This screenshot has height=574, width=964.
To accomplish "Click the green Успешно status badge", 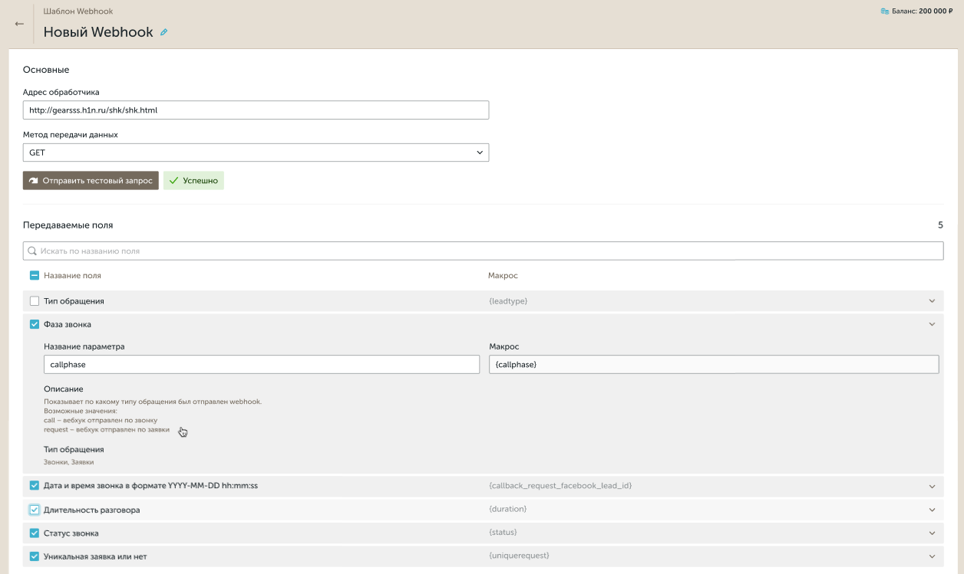I will [193, 181].
